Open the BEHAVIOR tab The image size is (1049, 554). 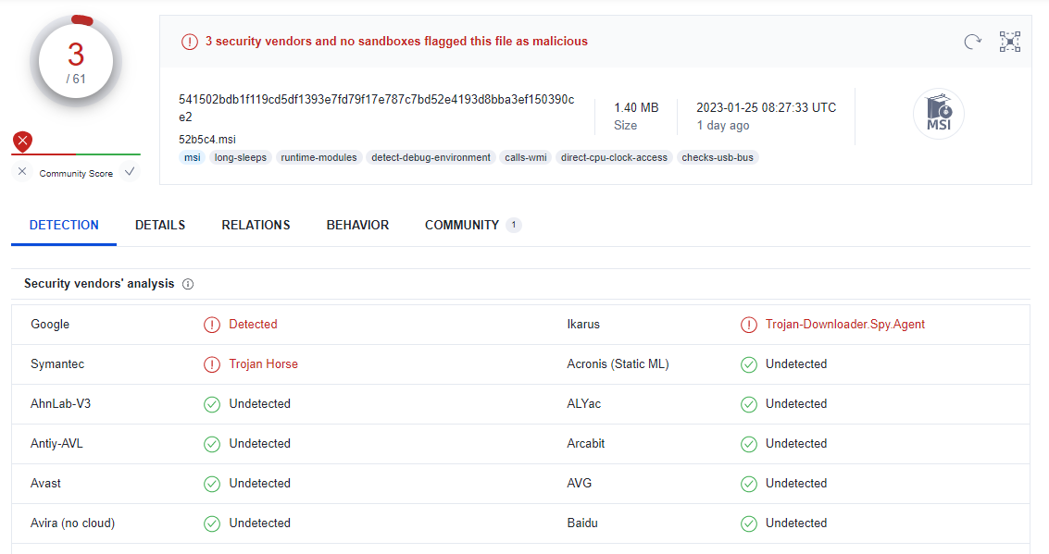click(357, 225)
